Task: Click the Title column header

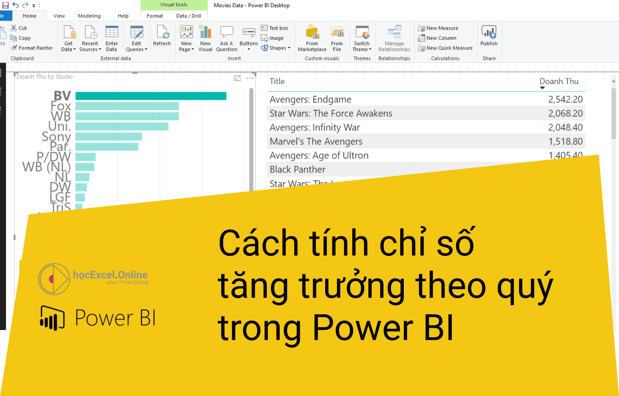Action: pyautogui.click(x=277, y=81)
